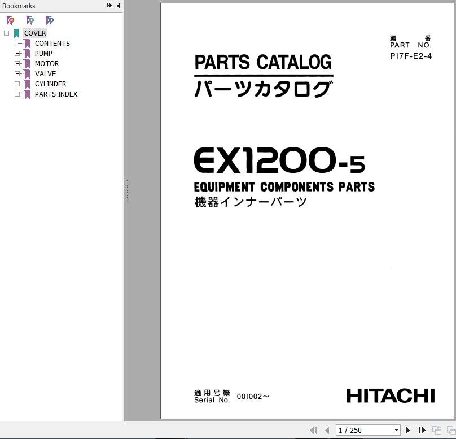
Task: Expand the VALVE bookmark
Action: [17, 74]
